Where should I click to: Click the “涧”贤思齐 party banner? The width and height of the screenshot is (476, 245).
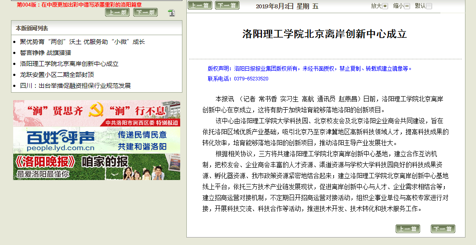[x=96, y=113]
